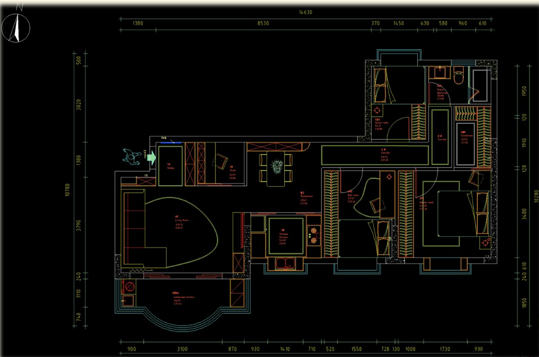Click the tilted chair in the study
This screenshot has height=357, width=539.
221,161
